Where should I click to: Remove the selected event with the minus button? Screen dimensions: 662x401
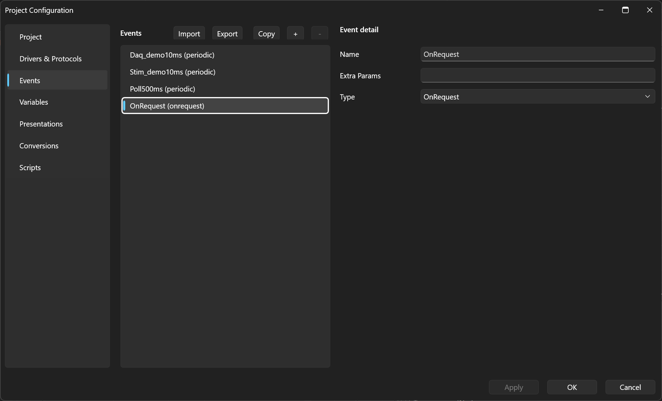point(320,34)
